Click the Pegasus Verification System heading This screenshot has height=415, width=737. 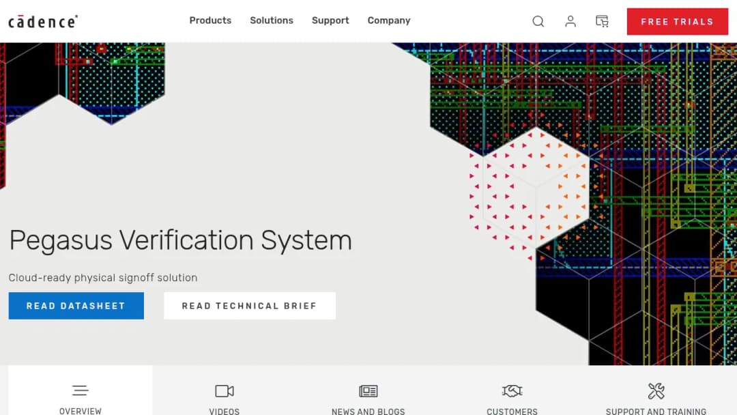[180, 241]
